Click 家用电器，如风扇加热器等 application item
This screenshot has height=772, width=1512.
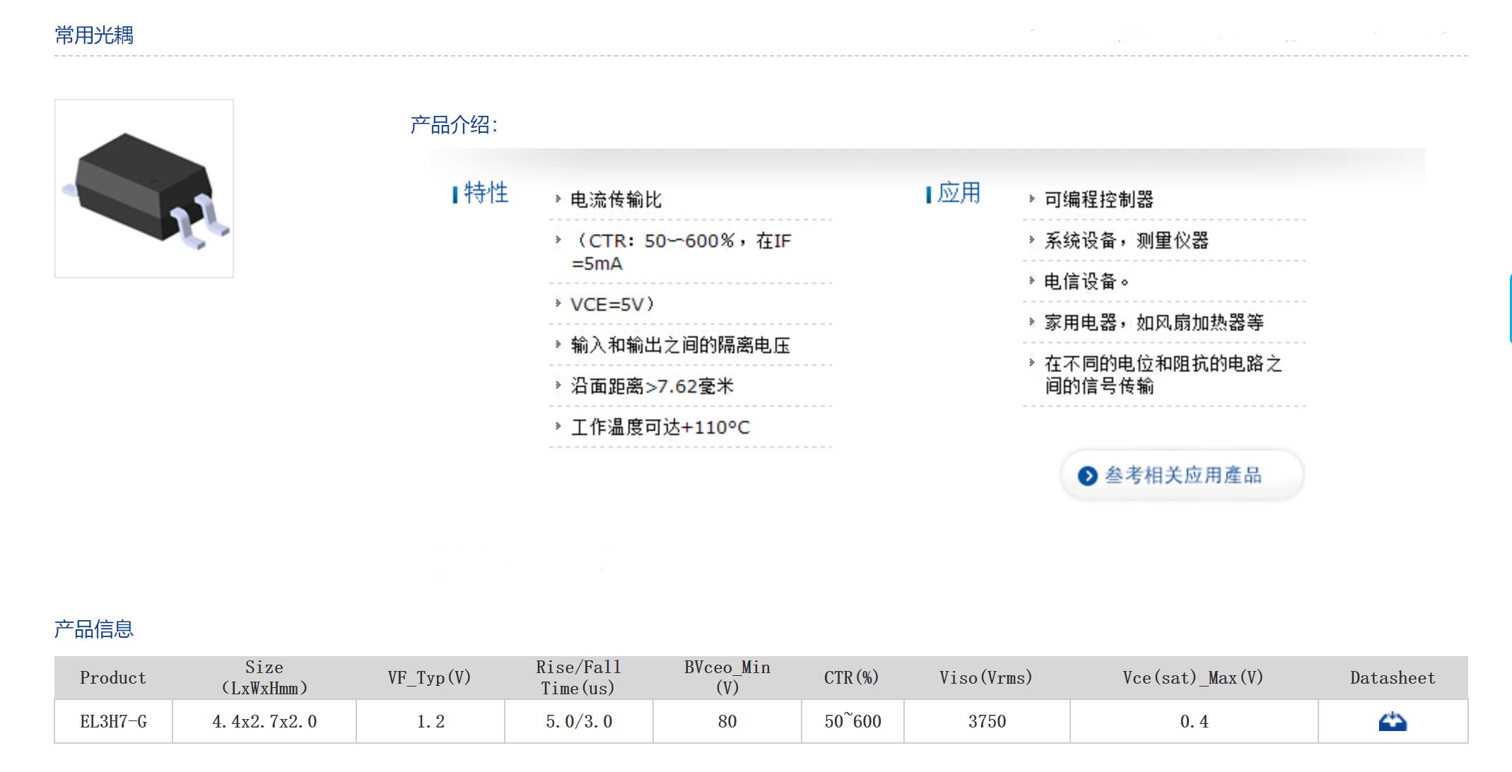(1154, 323)
